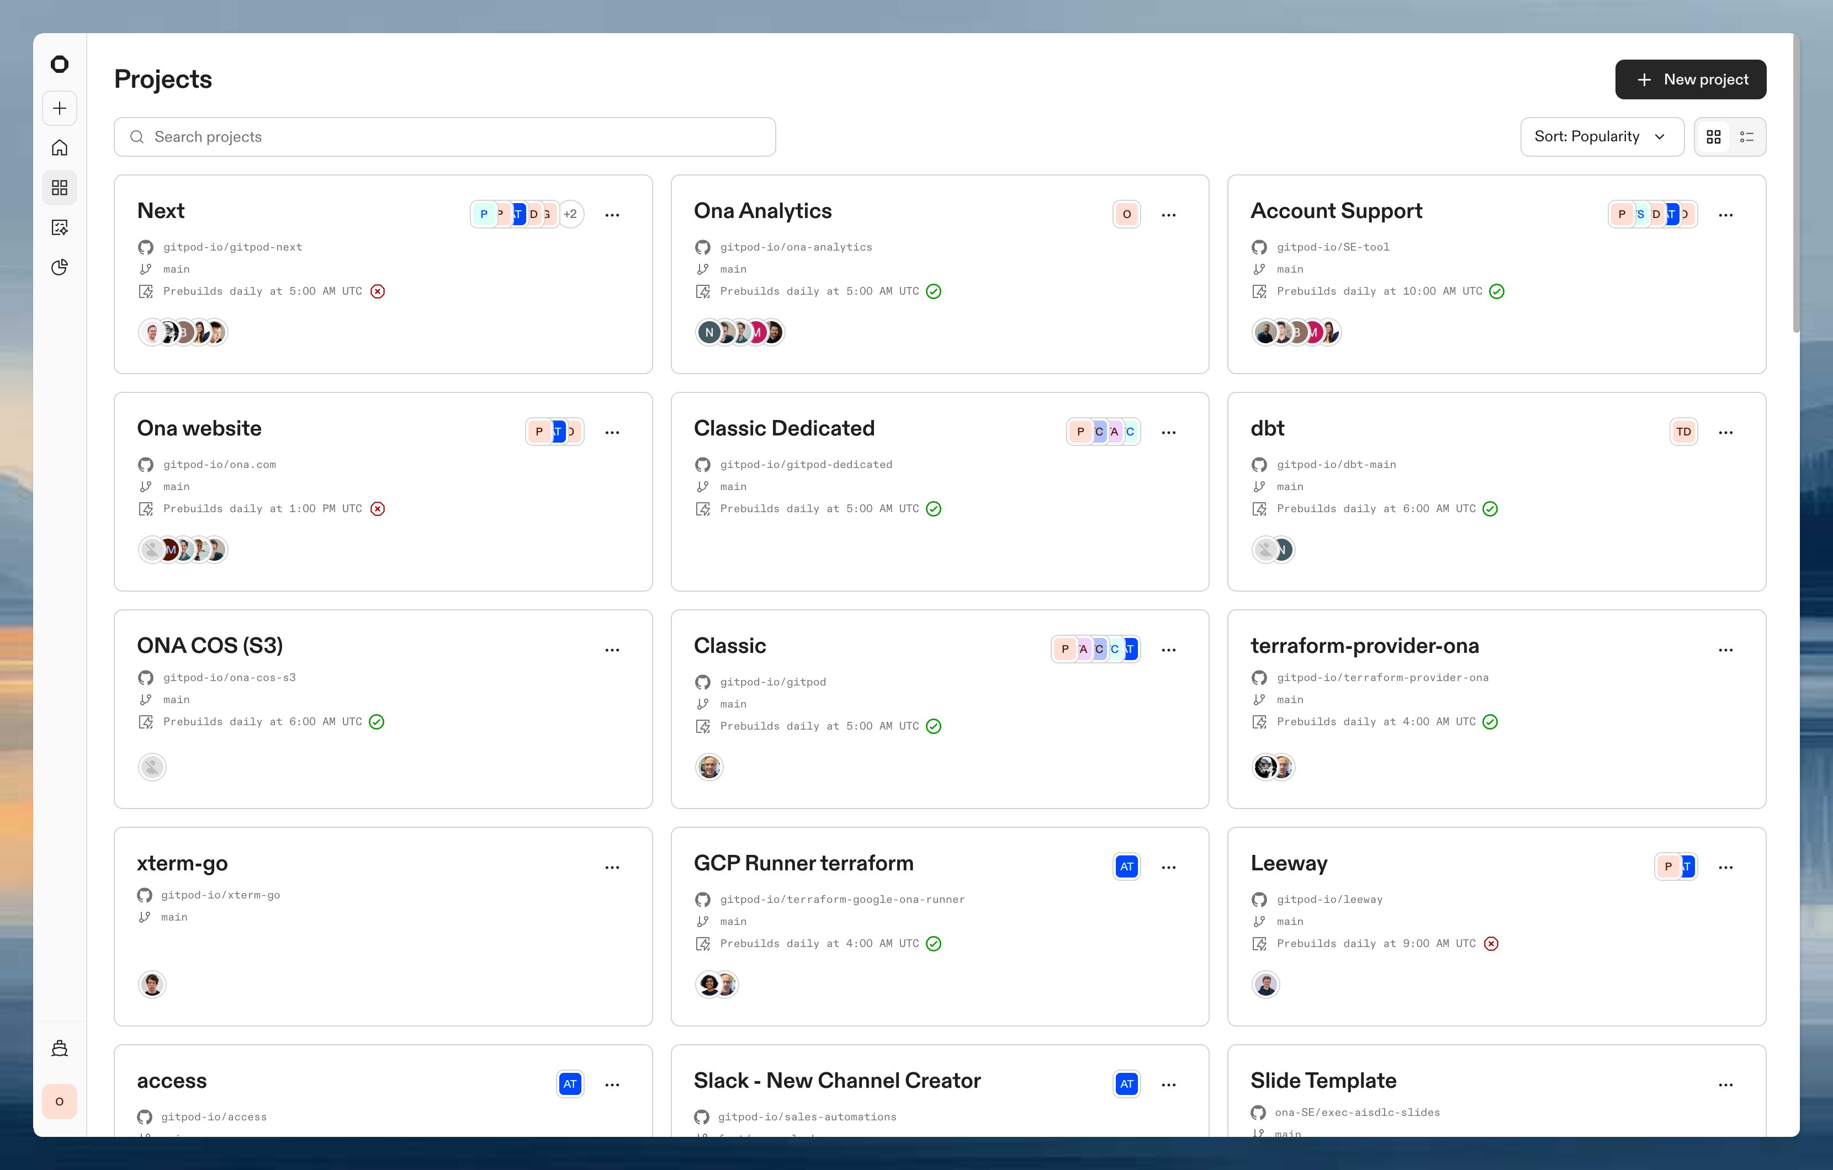Switch to grid view layout

coord(1713,137)
